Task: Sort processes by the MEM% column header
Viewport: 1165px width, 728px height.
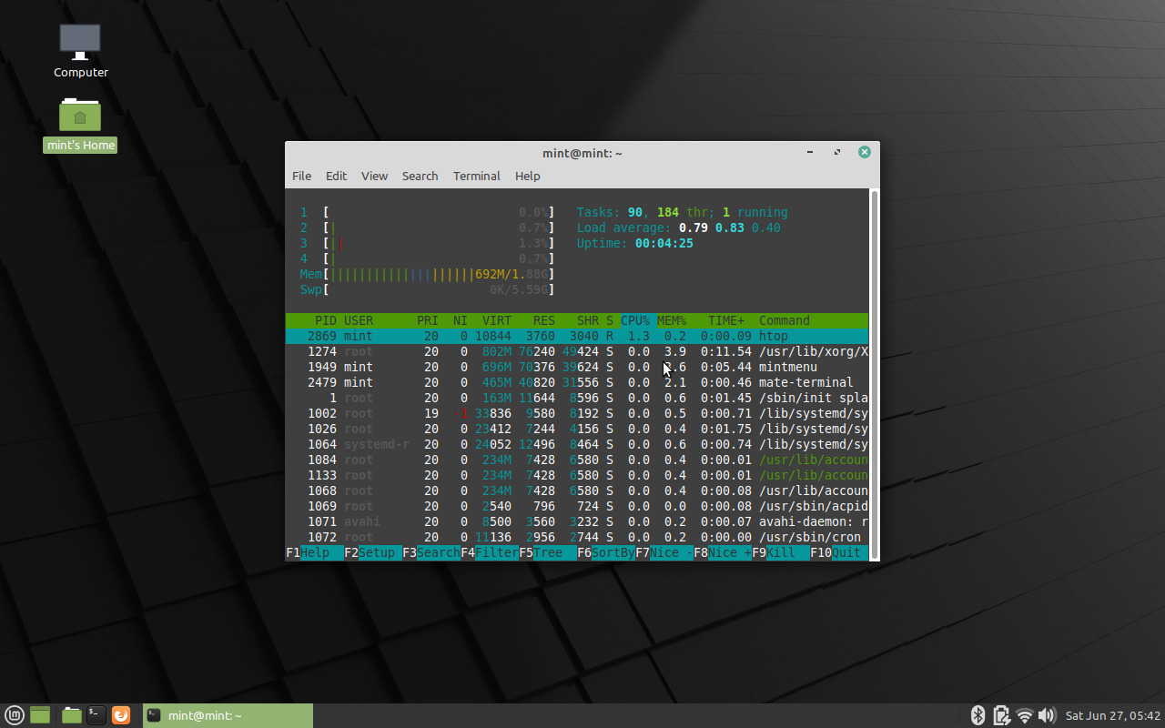Action: [x=672, y=320]
